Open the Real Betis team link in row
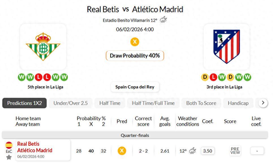 click(28, 144)
